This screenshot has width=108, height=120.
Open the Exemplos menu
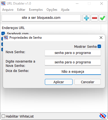(x=36, y=10)
